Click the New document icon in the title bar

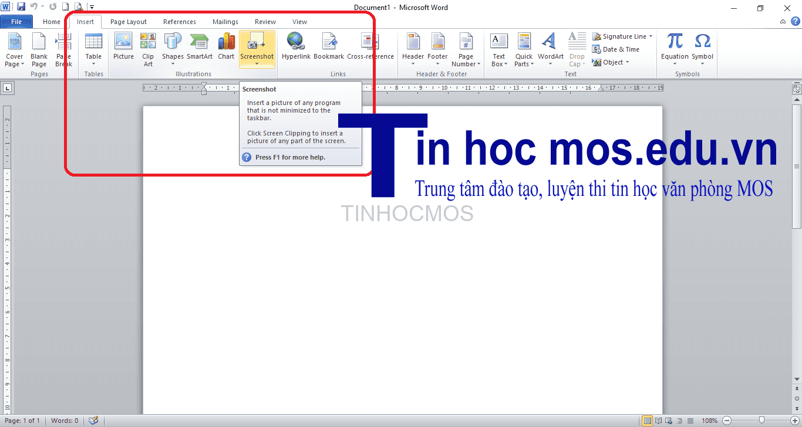tap(66, 7)
